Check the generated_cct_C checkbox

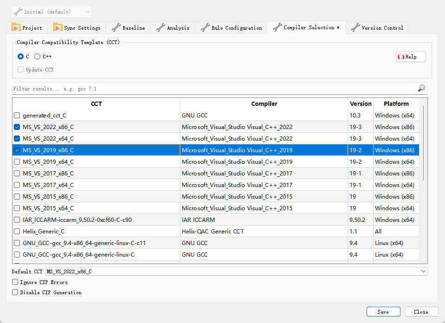click(17, 116)
